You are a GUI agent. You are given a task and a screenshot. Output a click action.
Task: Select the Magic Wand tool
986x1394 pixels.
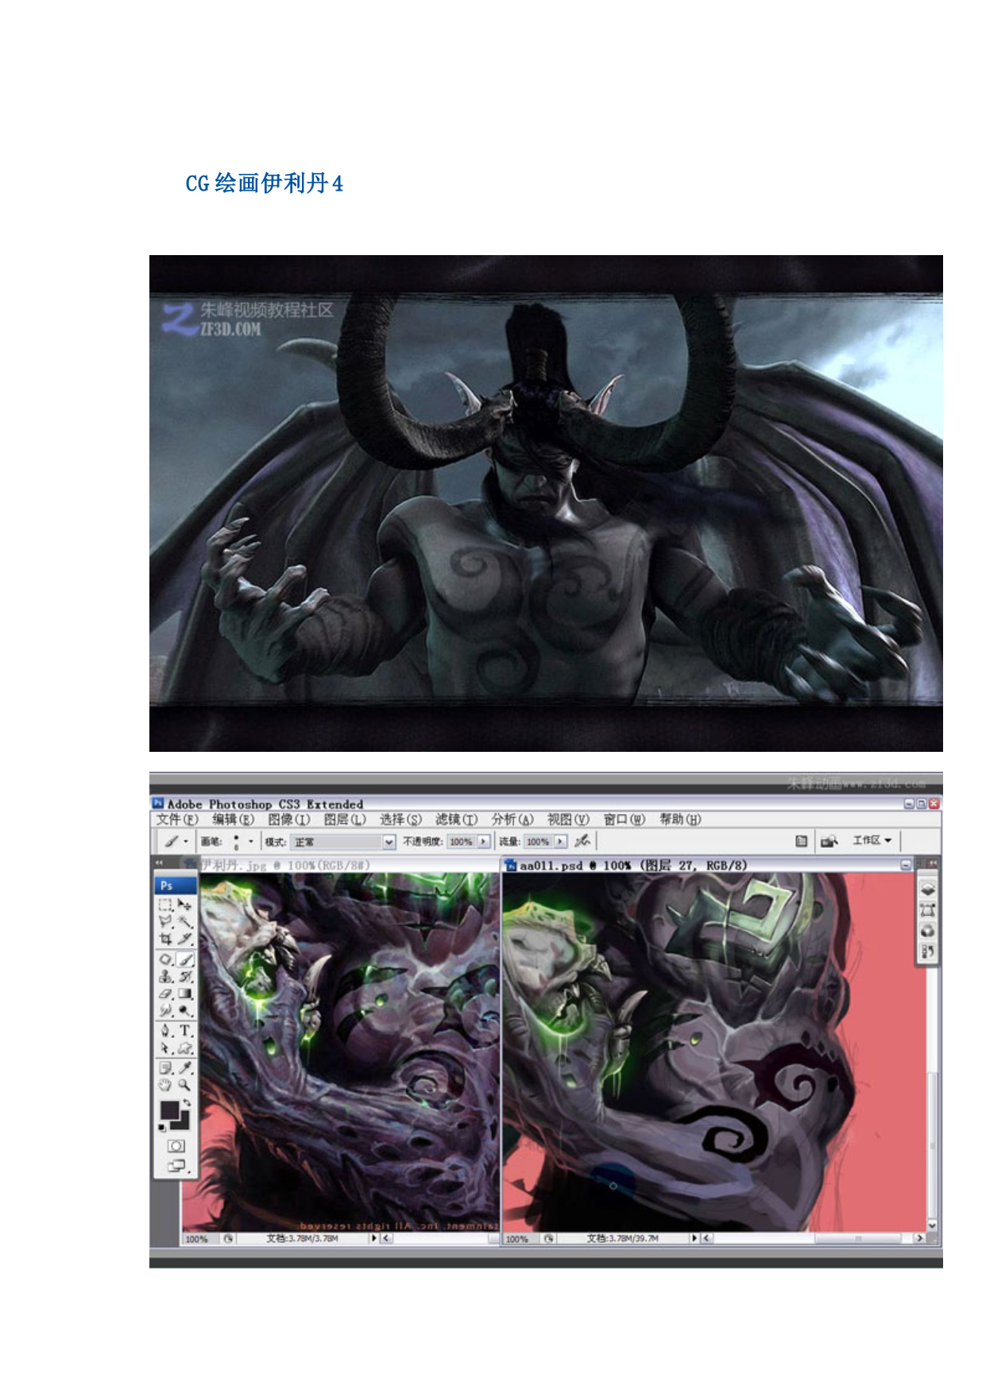(x=184, y=922)
